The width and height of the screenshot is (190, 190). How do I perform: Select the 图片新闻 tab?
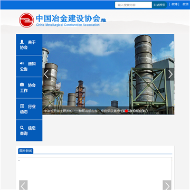(x=26, y=151)
